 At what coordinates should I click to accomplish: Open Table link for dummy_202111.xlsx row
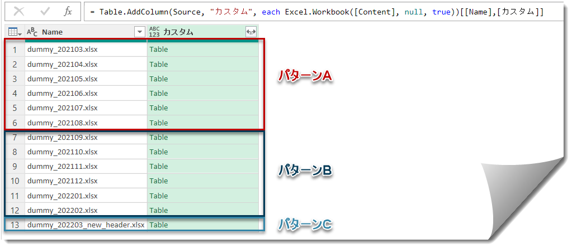[159, 167]
